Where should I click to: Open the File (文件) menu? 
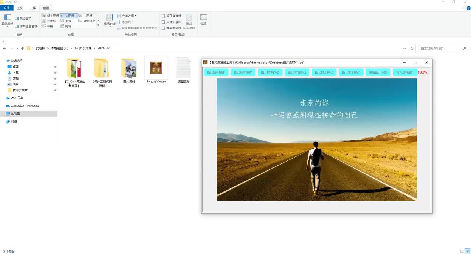[x=7, y=8]
